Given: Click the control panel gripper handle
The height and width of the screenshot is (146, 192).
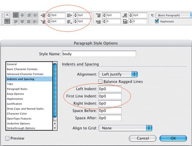Looking at the screenshot, I should (x=2, y=18).
